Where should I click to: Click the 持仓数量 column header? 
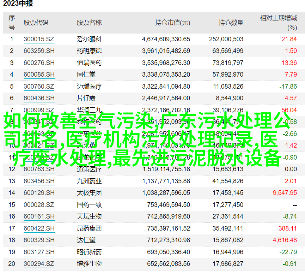[231, 23]
